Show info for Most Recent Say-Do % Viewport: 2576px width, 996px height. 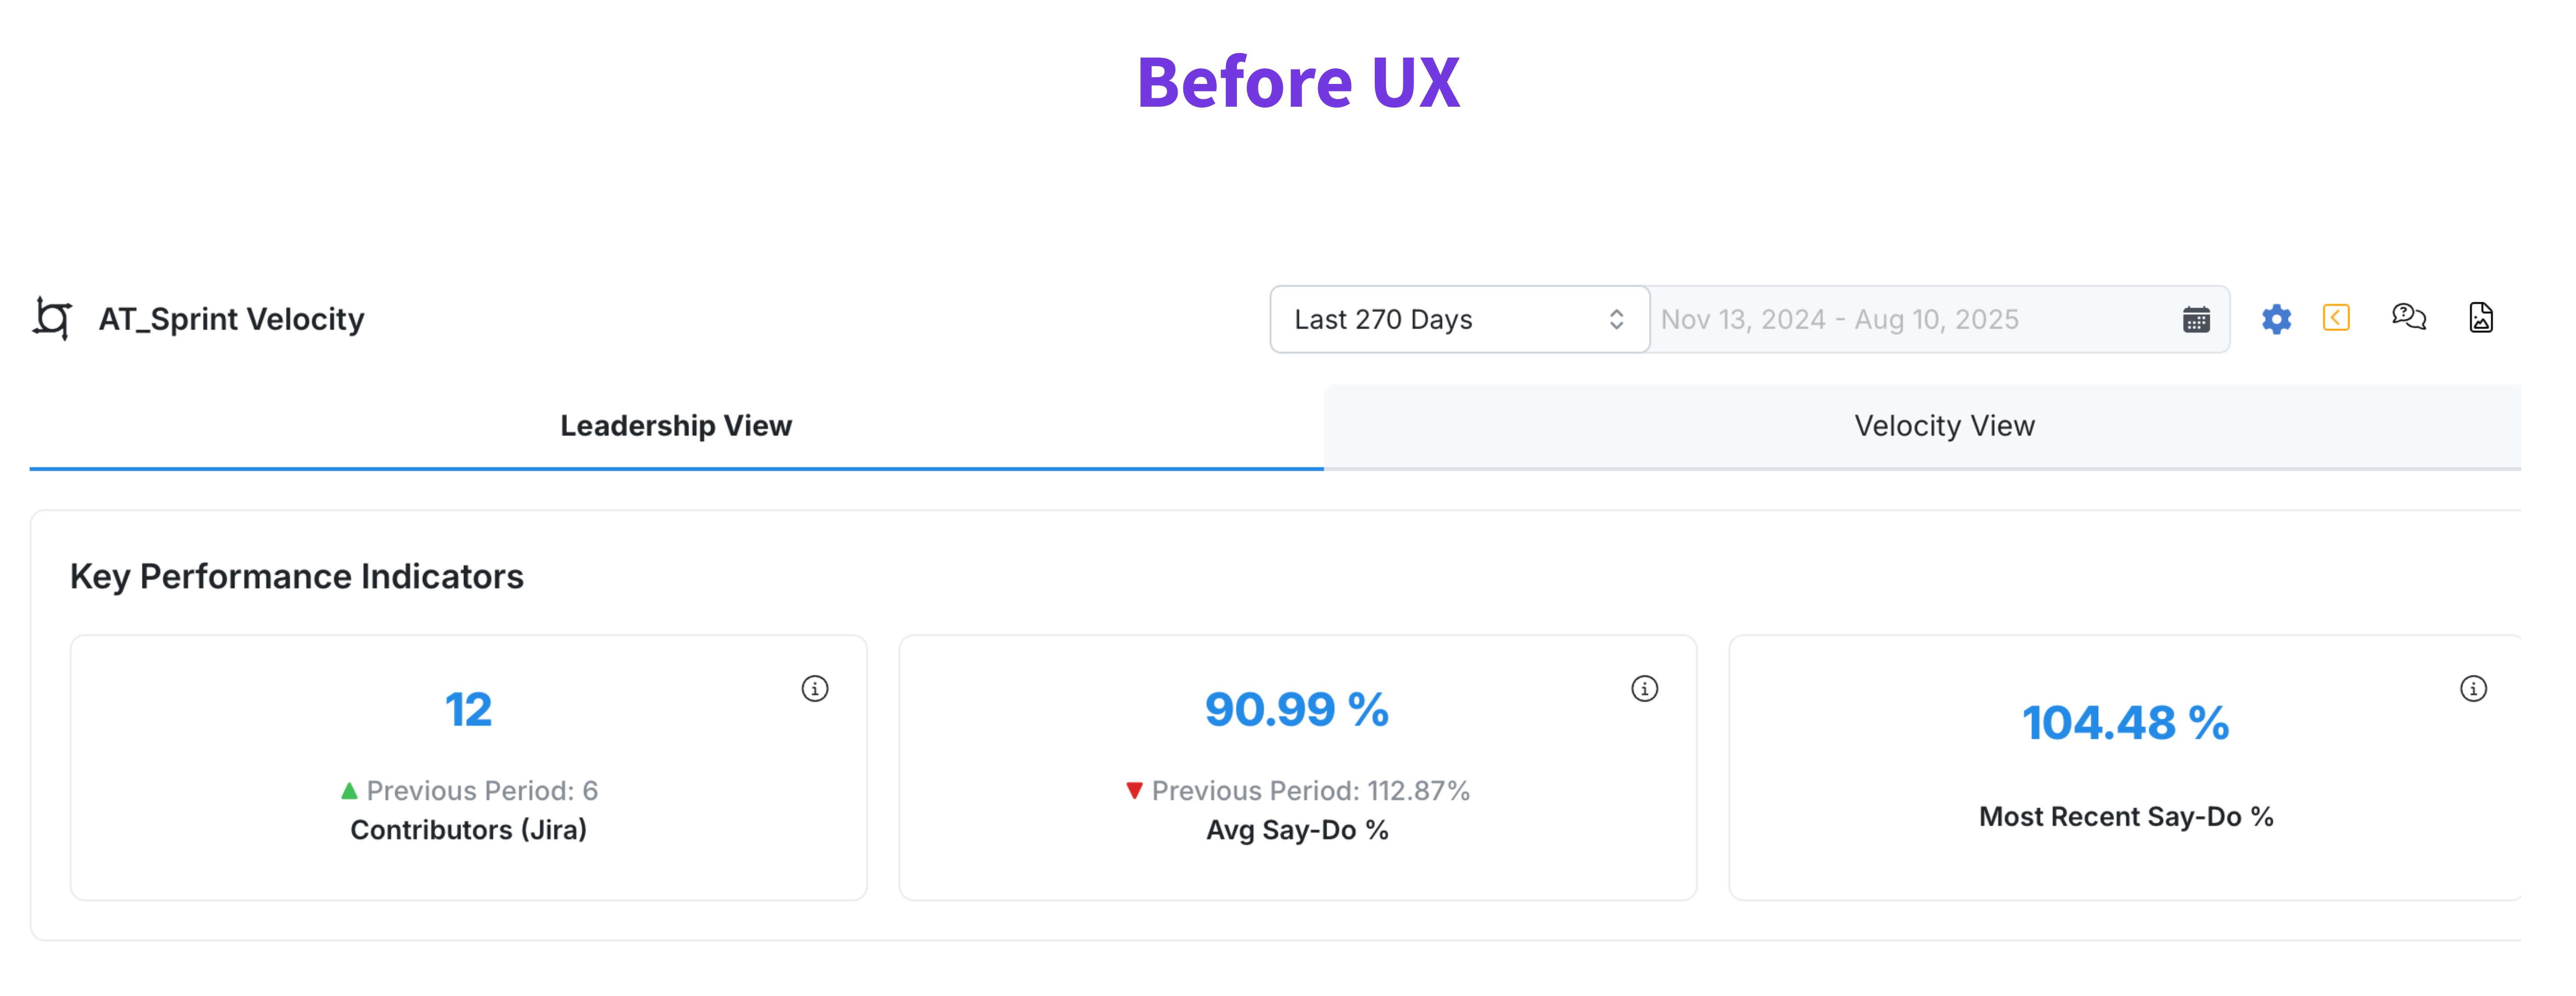pyautogui.click(x=2473, y=689)
